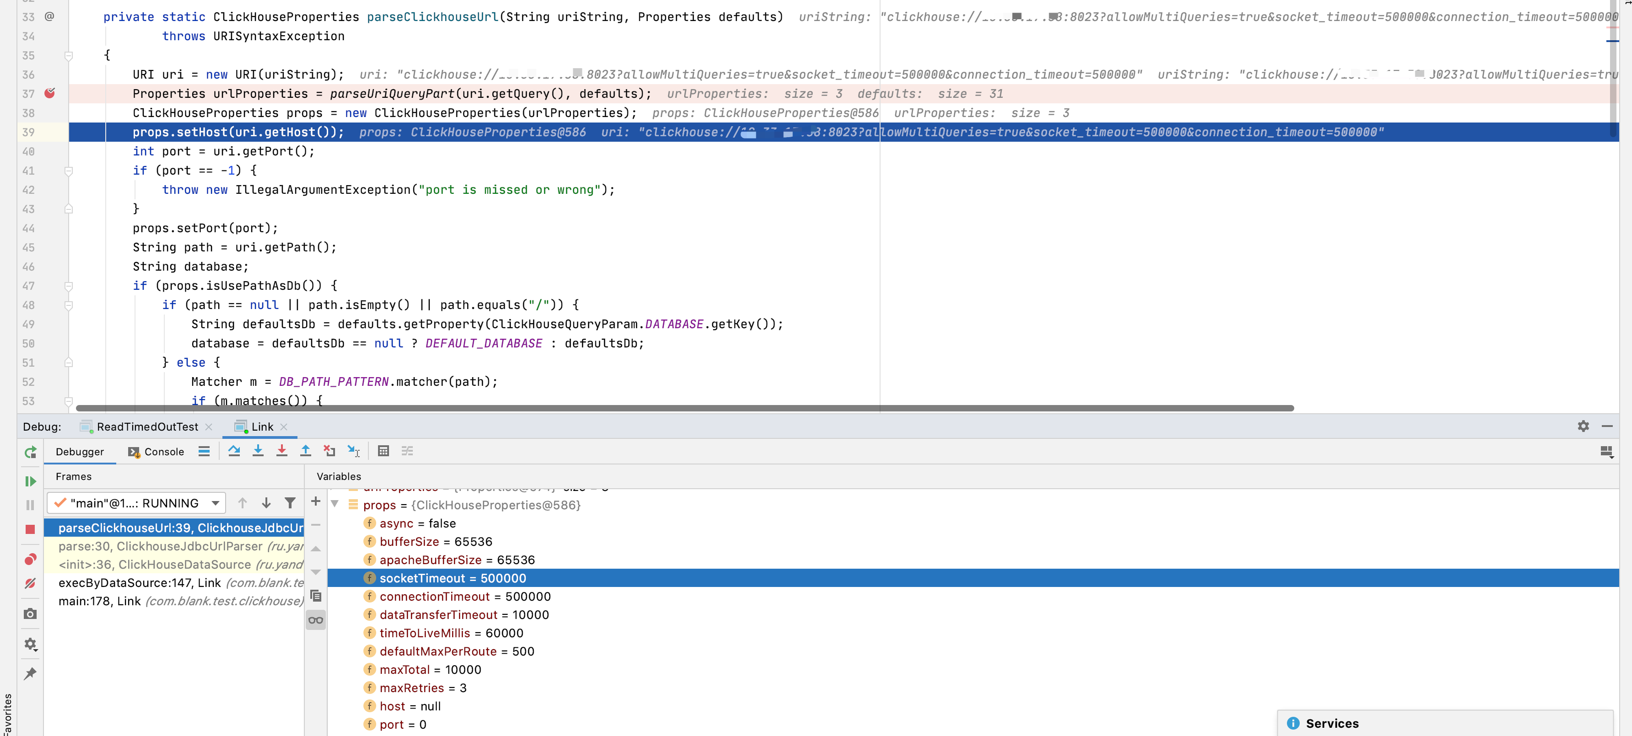Switch to the Console tab
1632x736 pixels.
(156, 452)
